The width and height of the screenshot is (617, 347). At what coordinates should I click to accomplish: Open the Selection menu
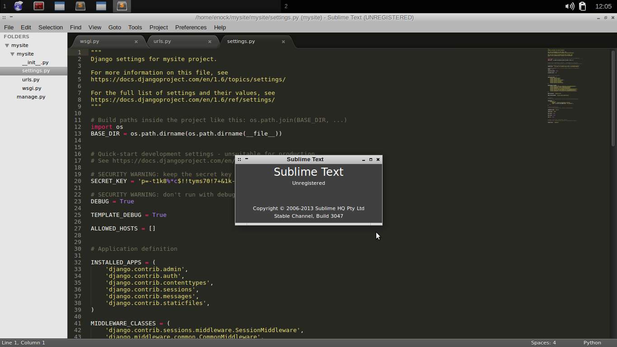click(x=51, y=27)
